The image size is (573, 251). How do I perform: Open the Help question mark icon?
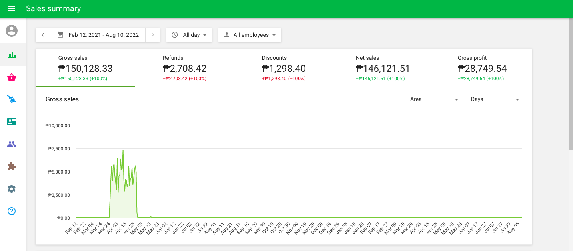tap(12, 211)
